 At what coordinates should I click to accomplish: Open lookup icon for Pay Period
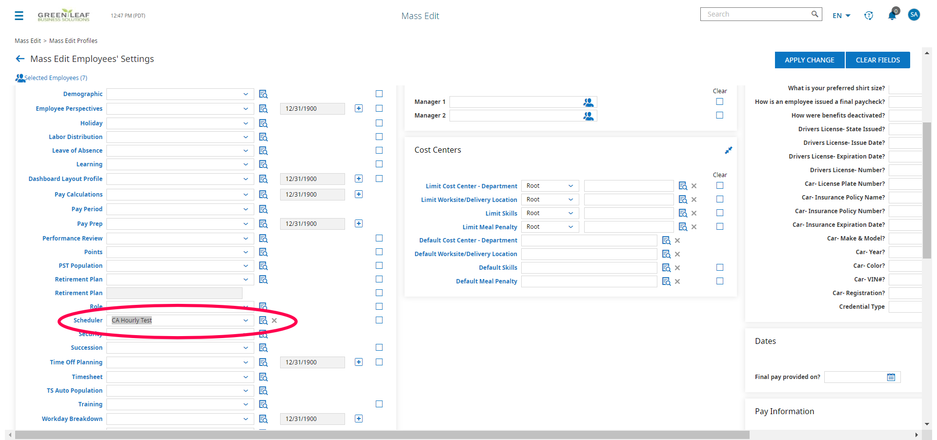pyautogui.click(x=263, y=209)
